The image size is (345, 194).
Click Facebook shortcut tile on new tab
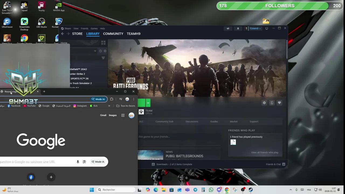(x=31, y=177)
